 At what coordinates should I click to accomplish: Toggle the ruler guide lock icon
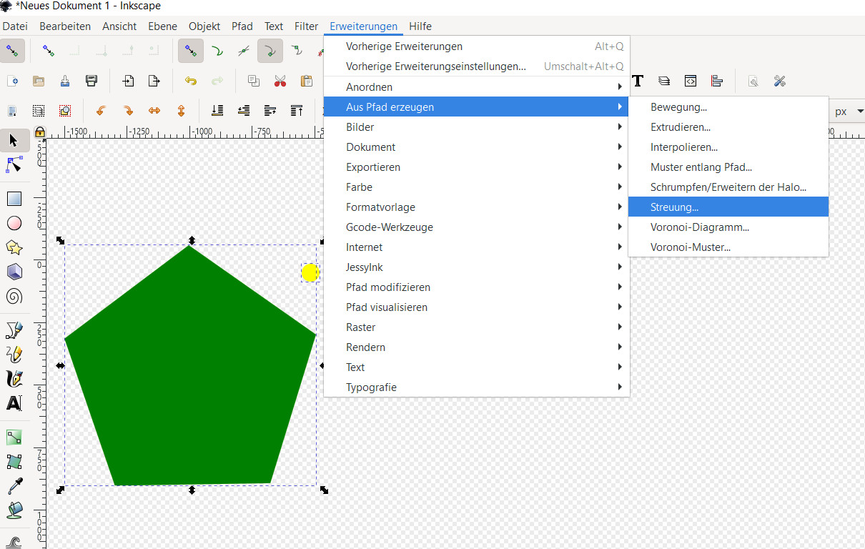pos(40,132)
